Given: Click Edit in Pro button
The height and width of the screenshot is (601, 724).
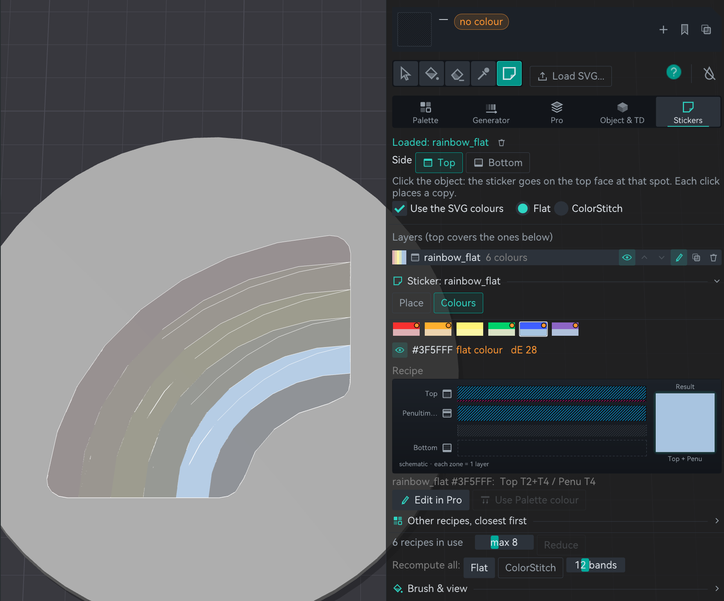Looking at the screenshot, I should pyautogui.click(x=431, y=500).
